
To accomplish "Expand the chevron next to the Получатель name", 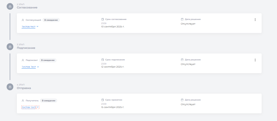I will point(38,107).
